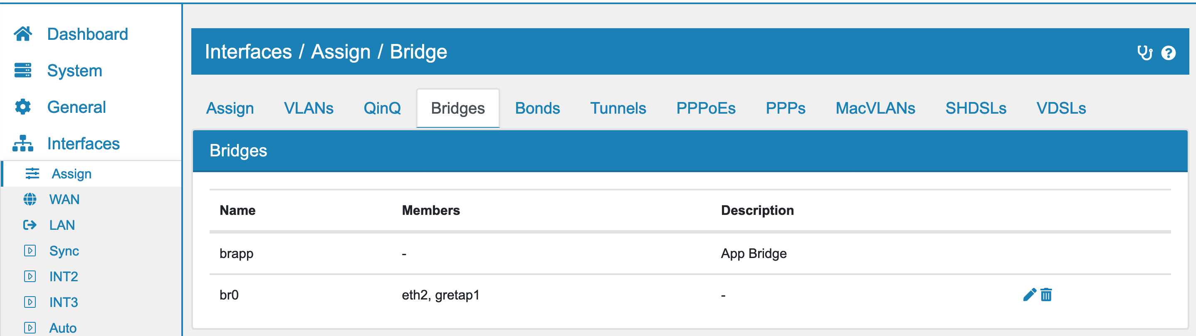
Task: Collapse the Interfaces menu section
Action: point(84,144)
